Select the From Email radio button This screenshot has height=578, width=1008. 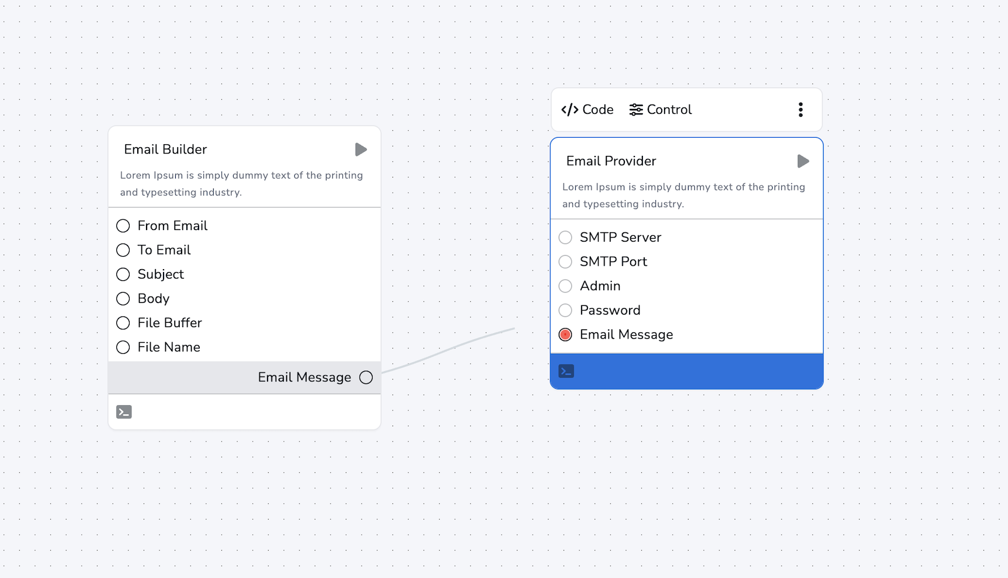tap(123, 225)
